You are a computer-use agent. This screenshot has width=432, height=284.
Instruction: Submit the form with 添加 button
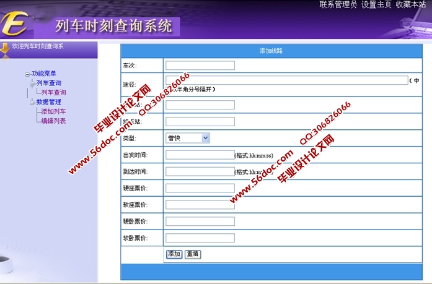174,254
